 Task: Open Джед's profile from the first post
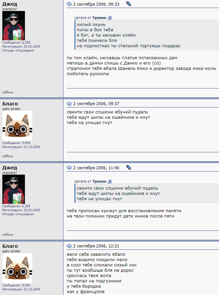(x=10, y=4)
